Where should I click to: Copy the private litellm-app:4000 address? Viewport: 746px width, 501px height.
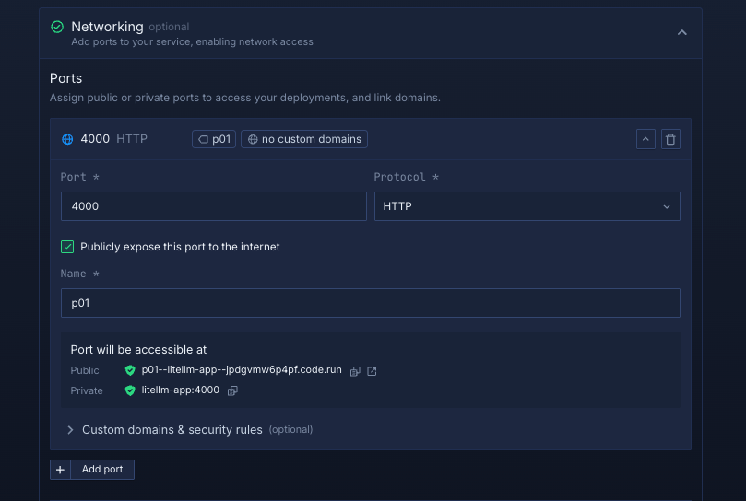pos(232,390)
